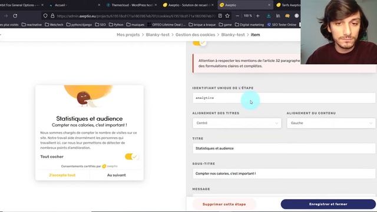Viewport: 377px width, 212px height.
Task: Close the Accueil tab
Action: tap(99, 5)
